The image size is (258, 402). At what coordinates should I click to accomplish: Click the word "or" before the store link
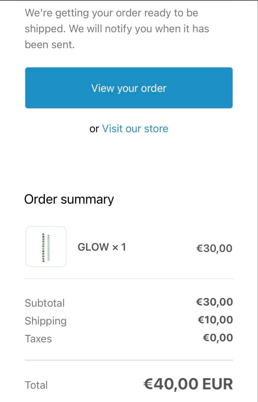click(94, 129)
